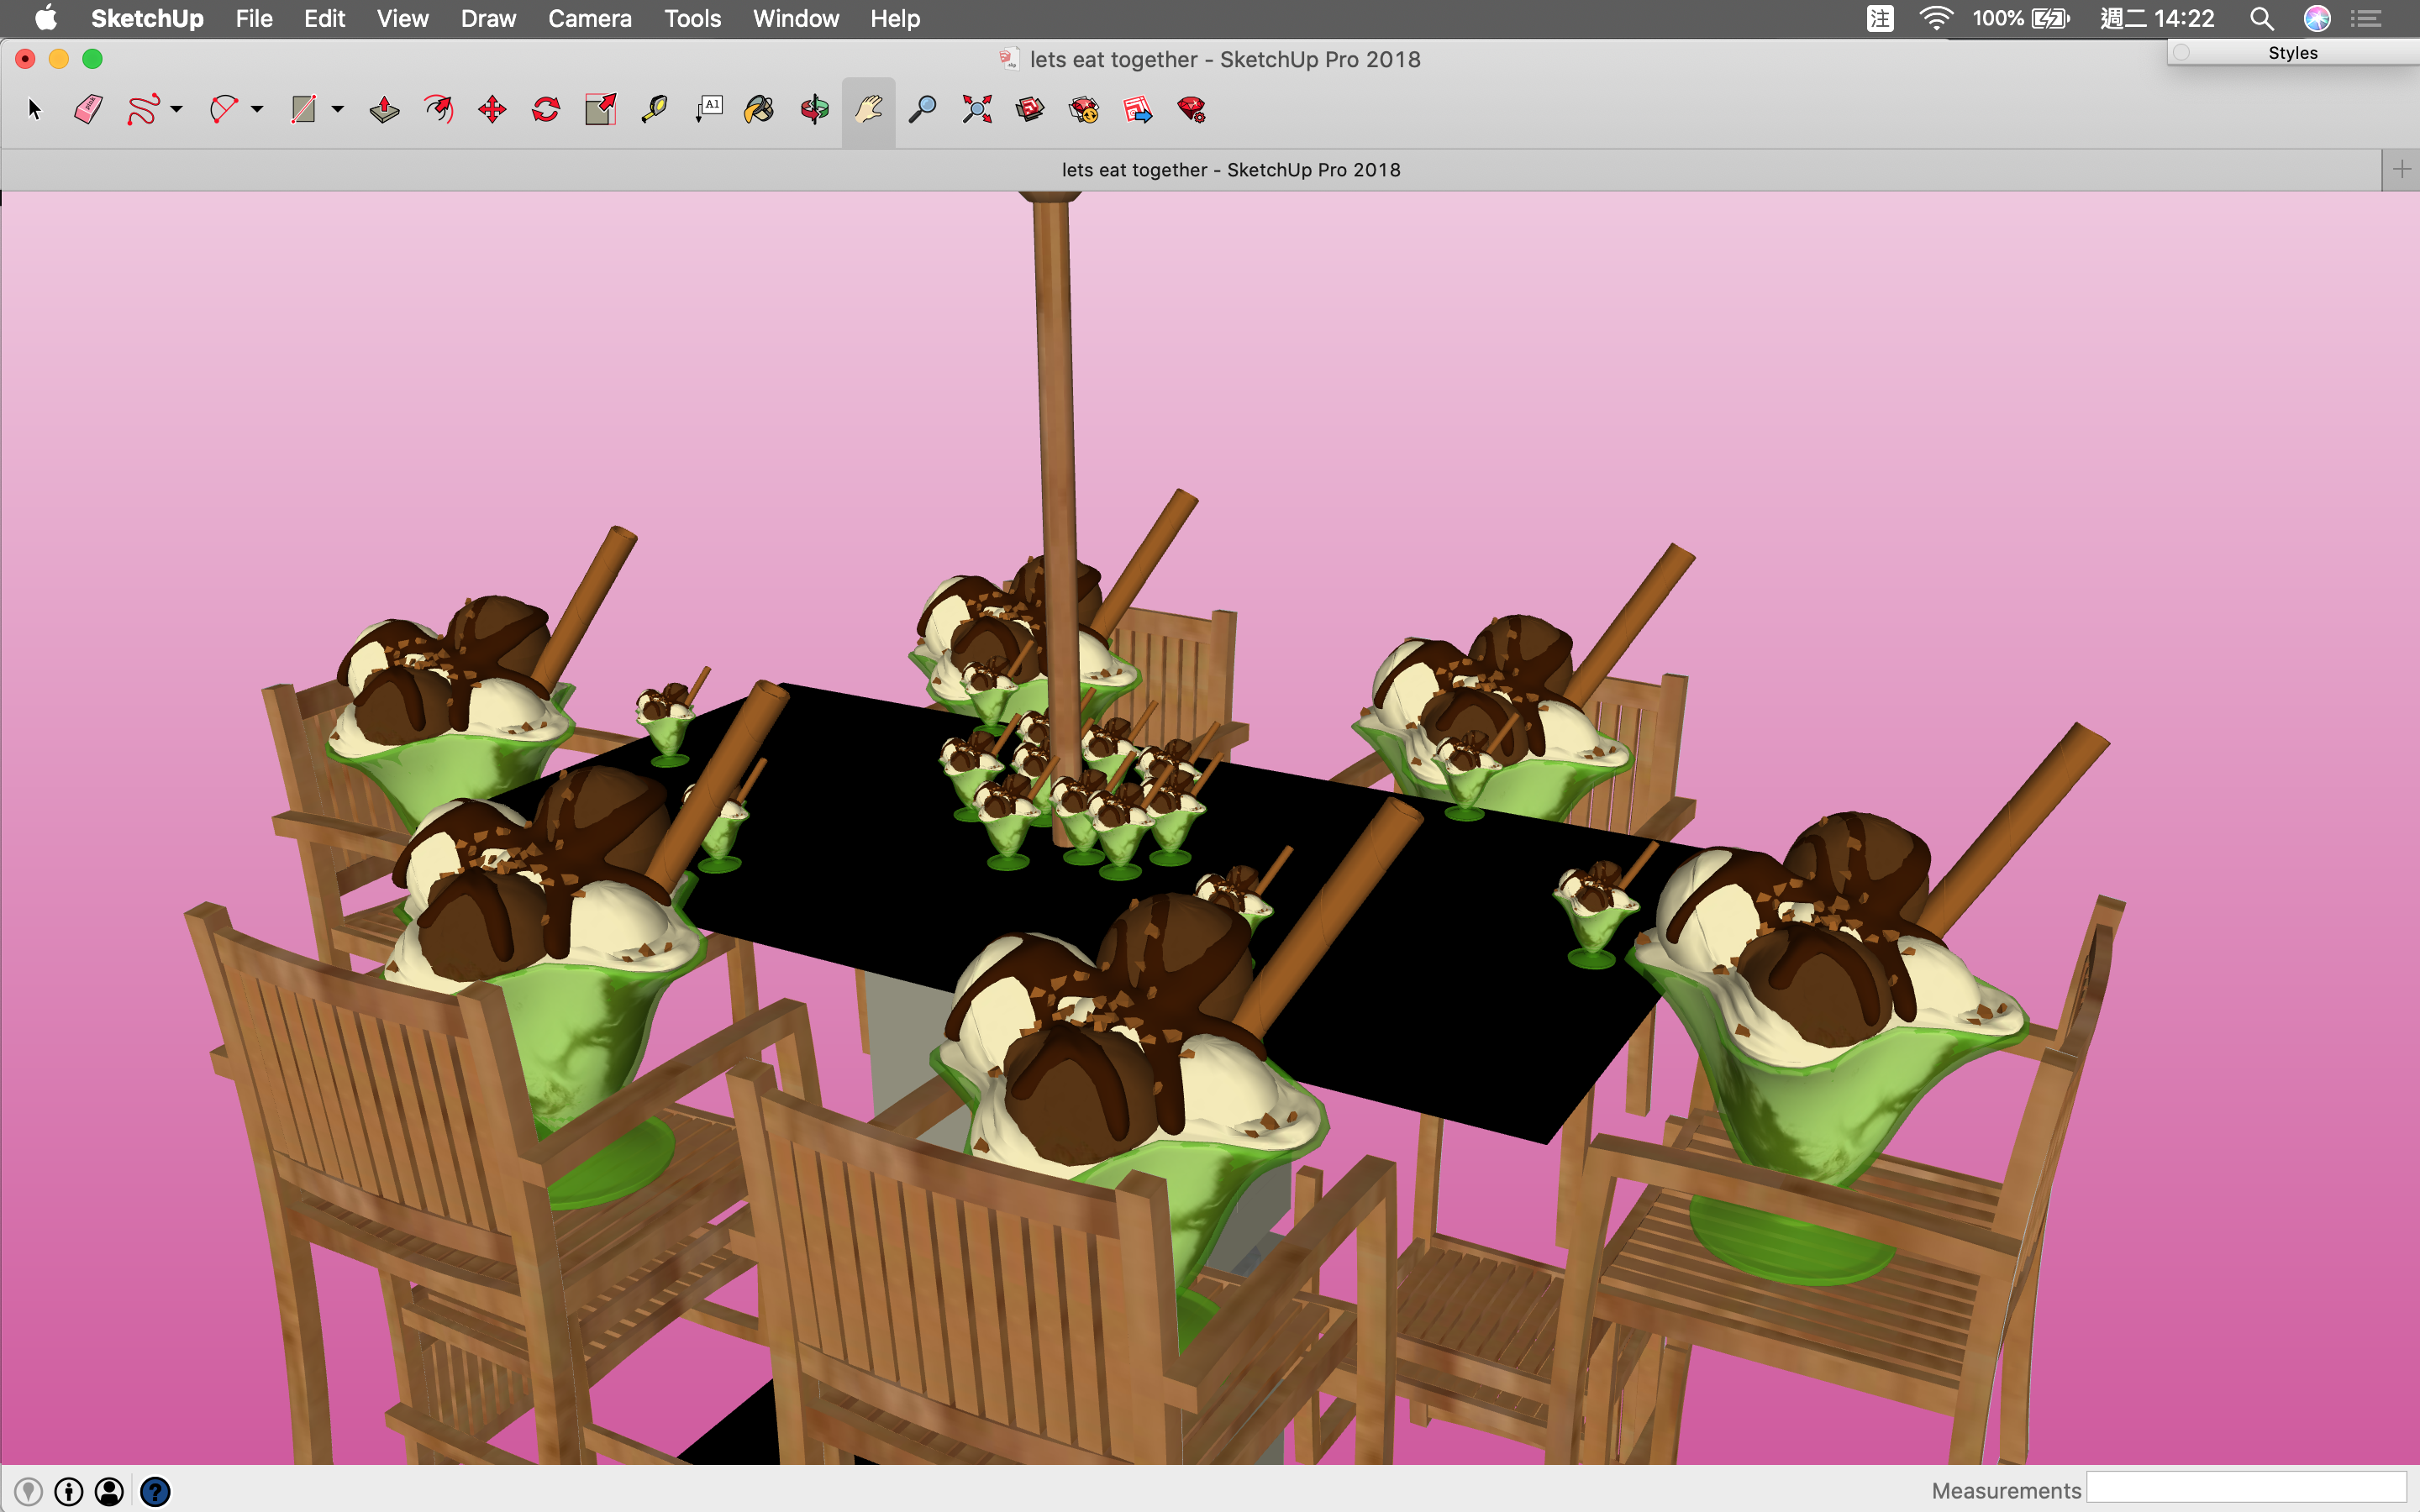Toggle the geo-location status icon

coord(28,1491)
